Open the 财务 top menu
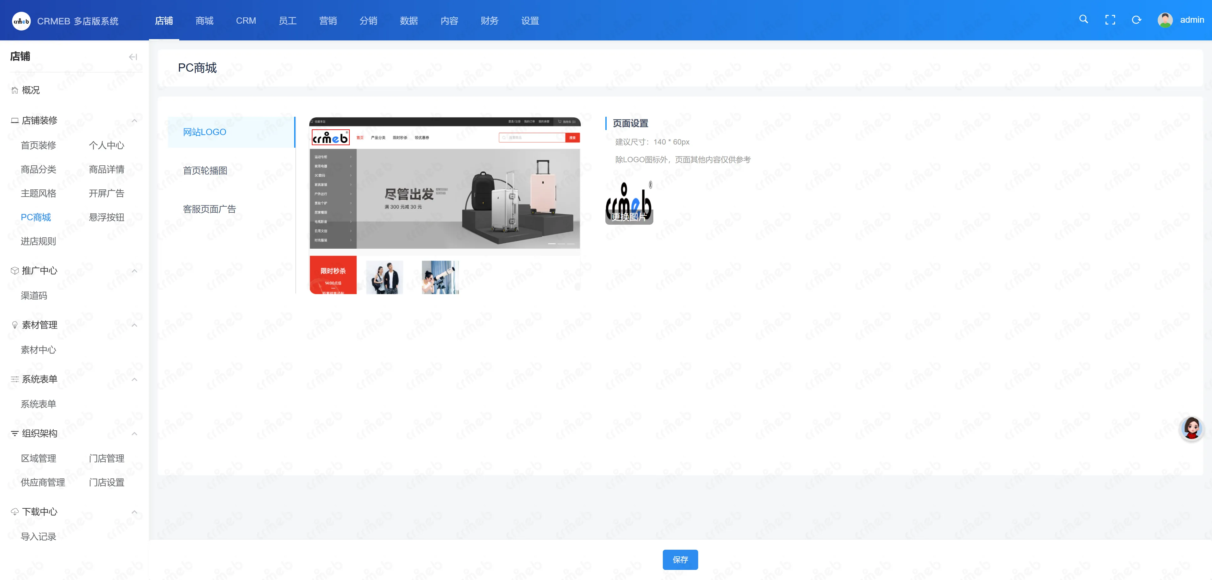 489,21
